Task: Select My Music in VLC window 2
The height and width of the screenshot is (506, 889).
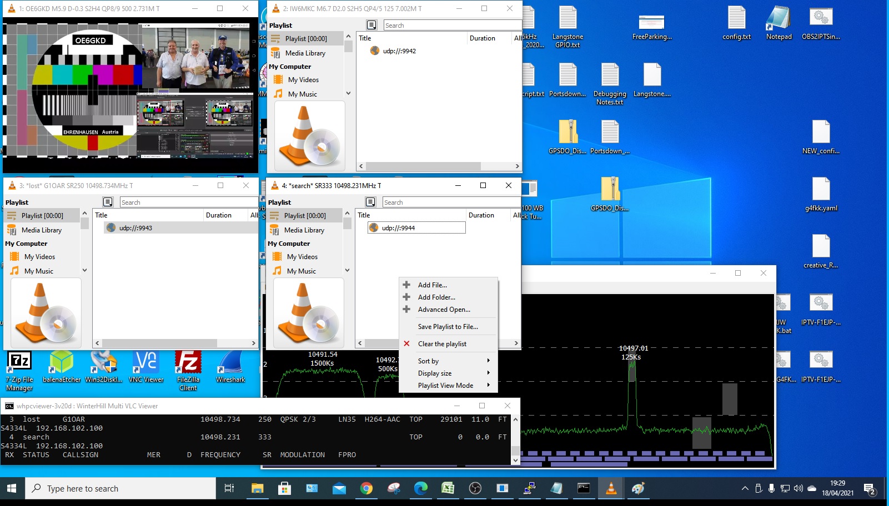Action: [x=302, y=94]
